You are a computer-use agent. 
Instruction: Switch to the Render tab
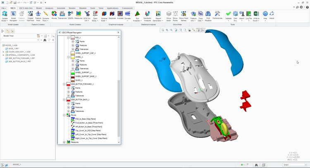tap(72, 8)
